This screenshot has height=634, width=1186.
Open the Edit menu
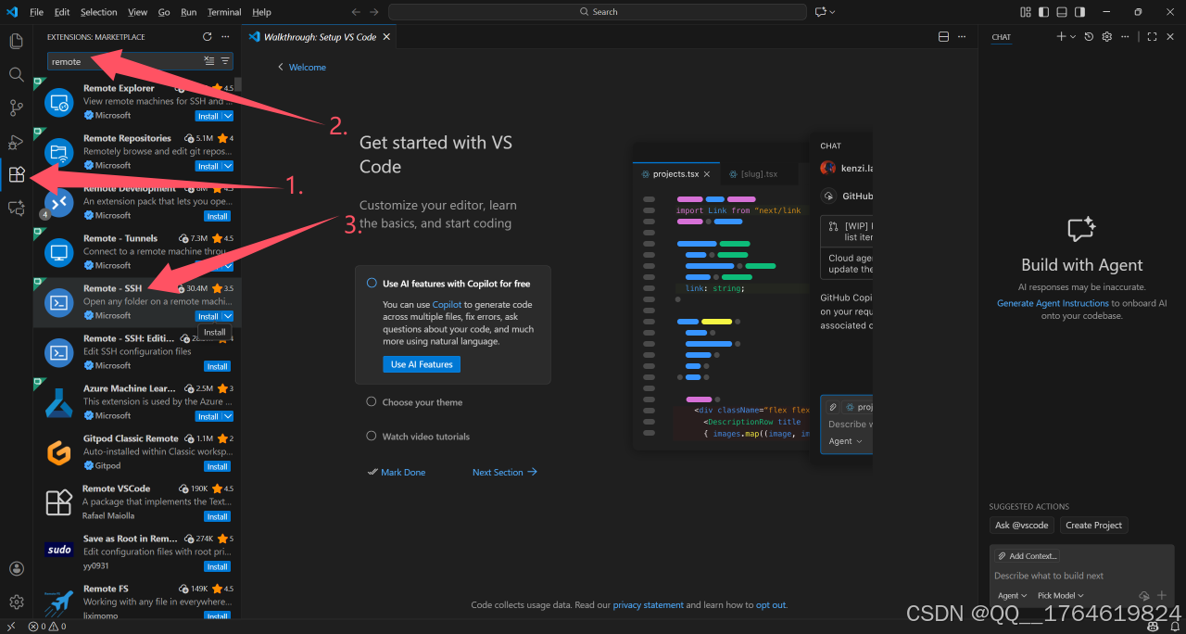pyautogui.click(x=62, y=12)
